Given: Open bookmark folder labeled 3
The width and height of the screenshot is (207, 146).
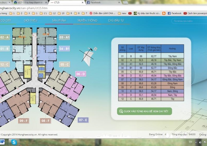Looking at the screenshot, I should [x=27, y=13].
